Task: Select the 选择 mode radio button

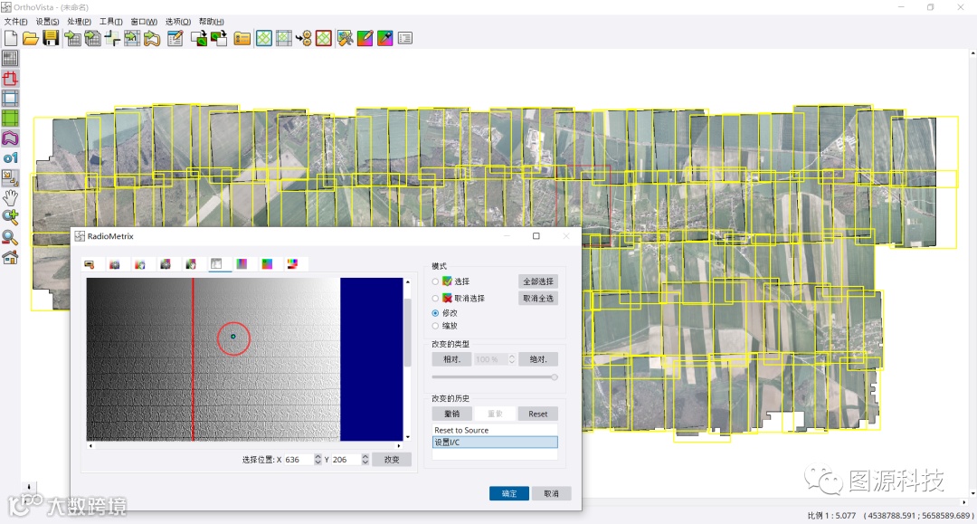Action: point(435,281)
